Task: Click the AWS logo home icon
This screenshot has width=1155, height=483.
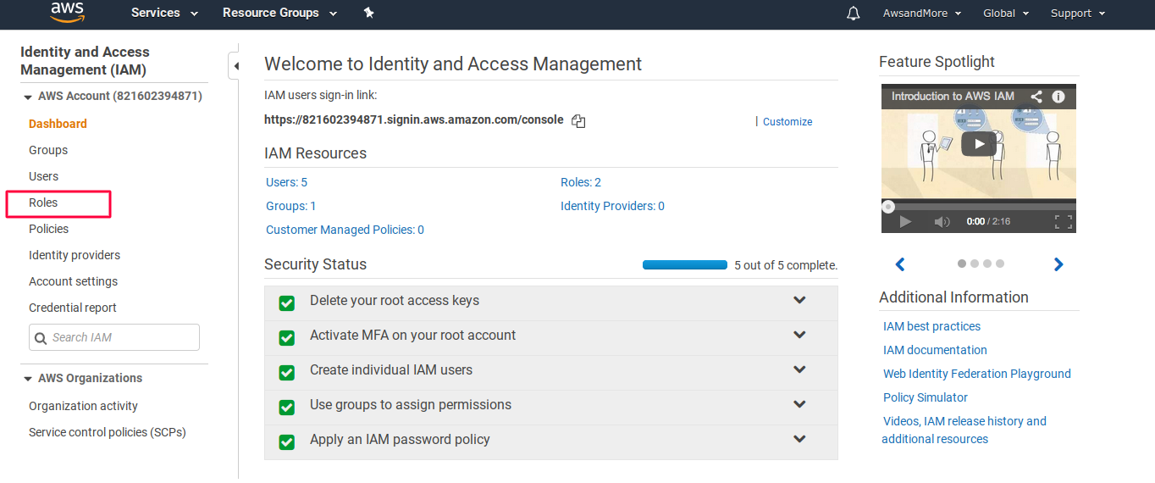Action: point(67,12)
